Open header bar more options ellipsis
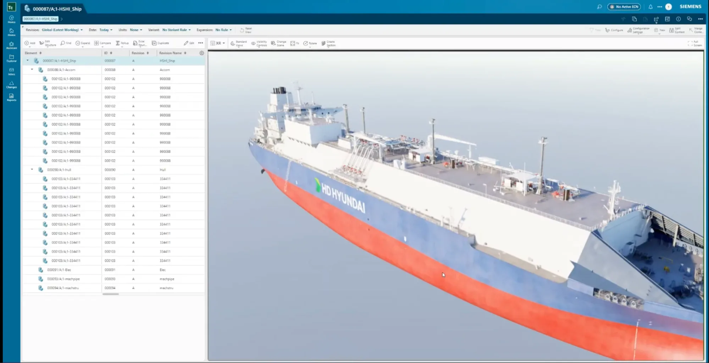This screenshot has width=709, height=363. (x=700, y=19)
